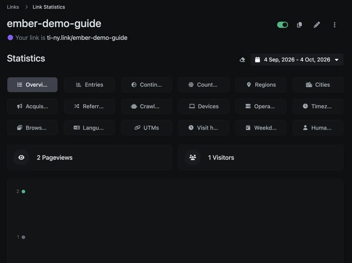The height and width of the screenshot is (263, 352).
Task: View the Timezones tab
Action: pyautogui.click(x=318, y=106)
